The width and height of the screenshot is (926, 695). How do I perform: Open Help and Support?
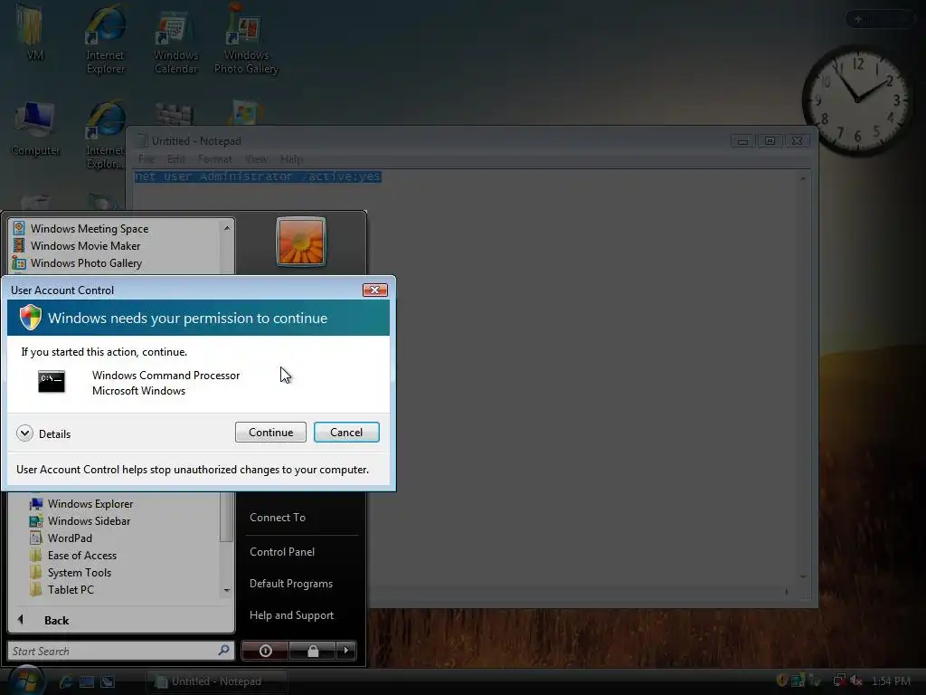(292, 615)
